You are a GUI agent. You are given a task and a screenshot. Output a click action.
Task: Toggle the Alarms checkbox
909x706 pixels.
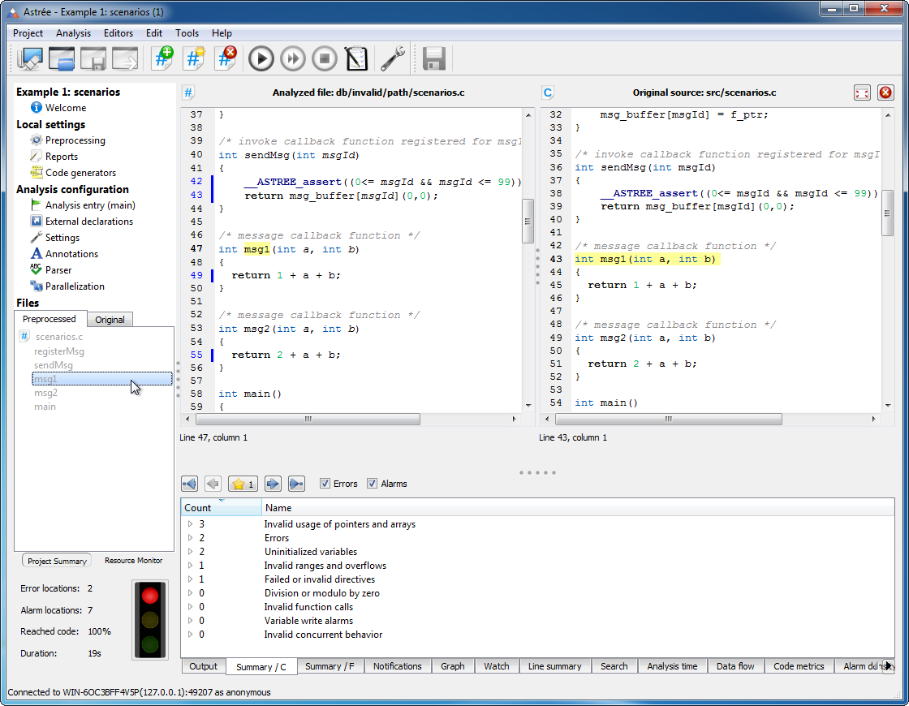point(373,484)
